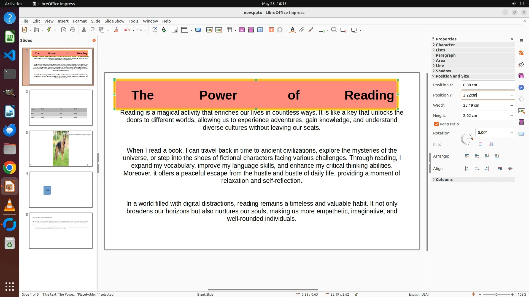Click Clone Formatting paintbrush icon
The height and width of the screenshot is (297, 529).
coord(116,30)
